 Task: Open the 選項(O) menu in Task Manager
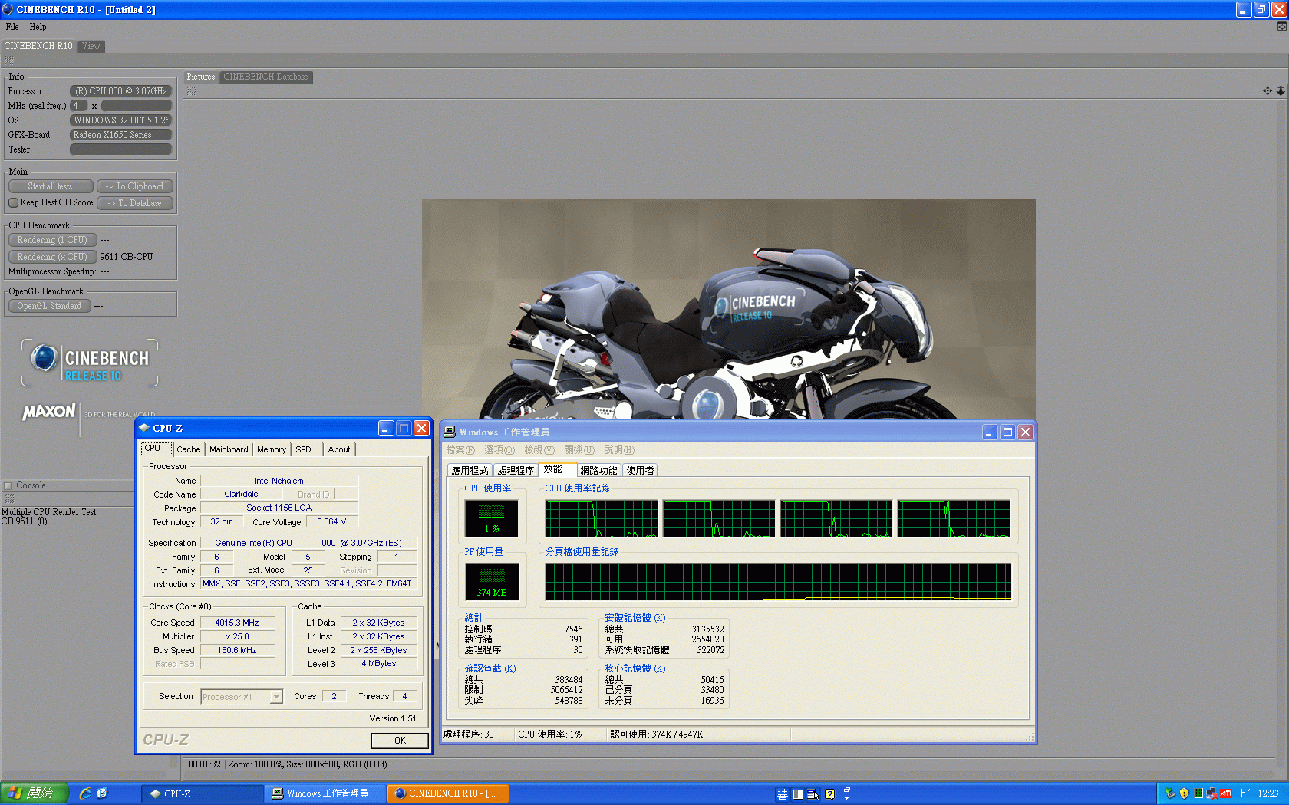499,450
